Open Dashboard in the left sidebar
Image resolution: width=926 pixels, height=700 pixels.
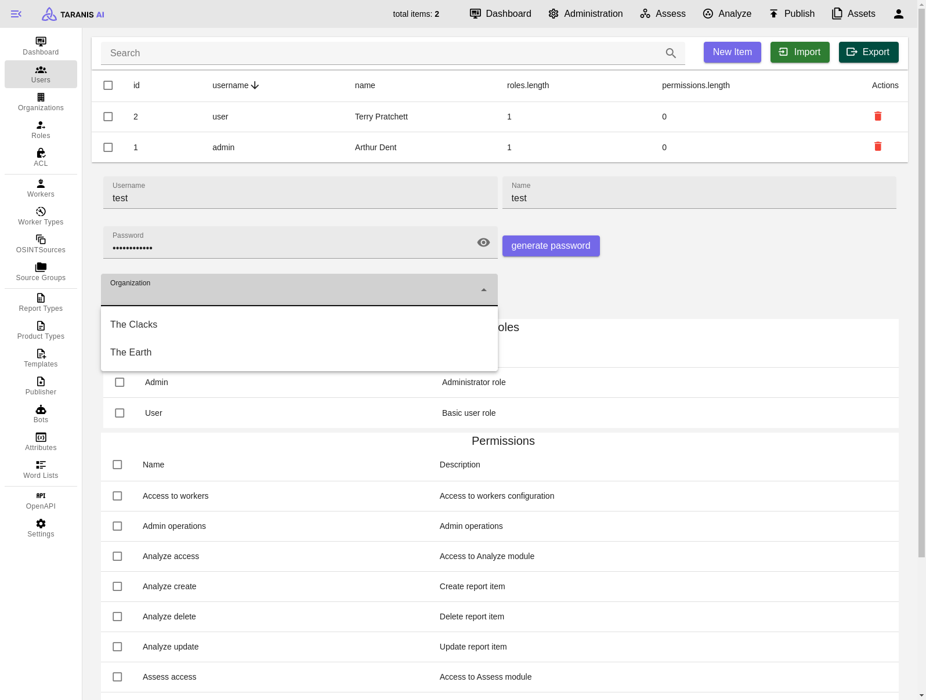point(41,46)
